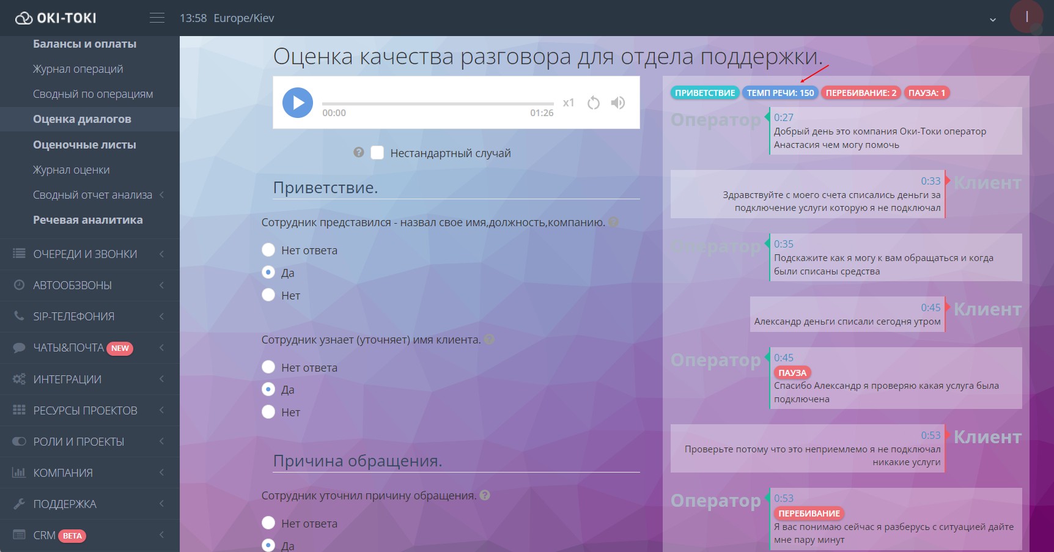
Task: Click the restart playback loop icon
Action: (593, 102)
